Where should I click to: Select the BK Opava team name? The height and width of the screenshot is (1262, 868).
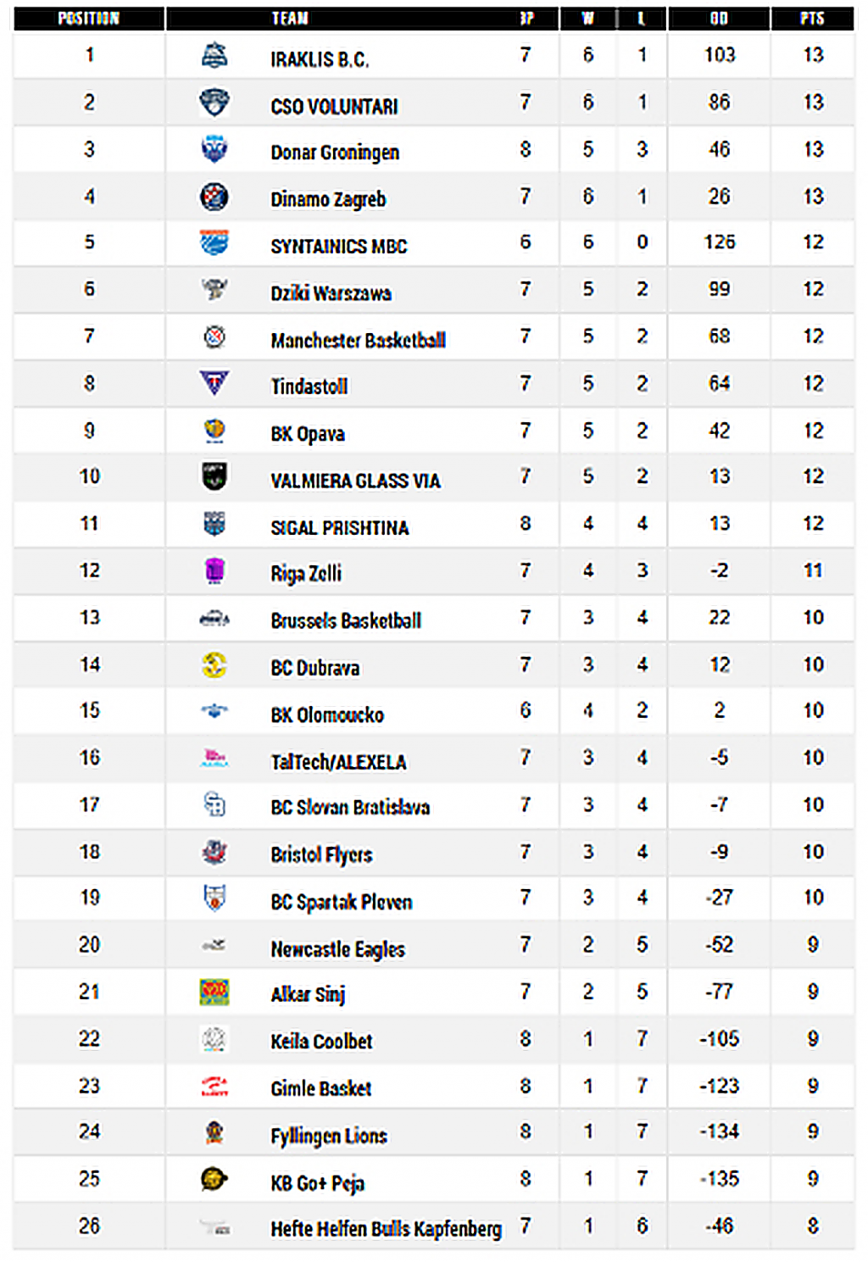pos(308,434)
